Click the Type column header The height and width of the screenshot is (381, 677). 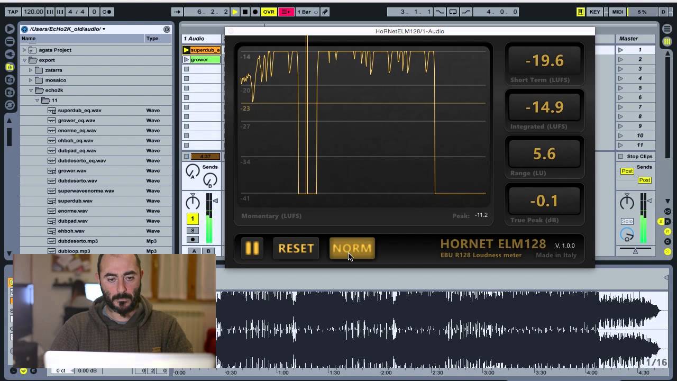[158, 39]
